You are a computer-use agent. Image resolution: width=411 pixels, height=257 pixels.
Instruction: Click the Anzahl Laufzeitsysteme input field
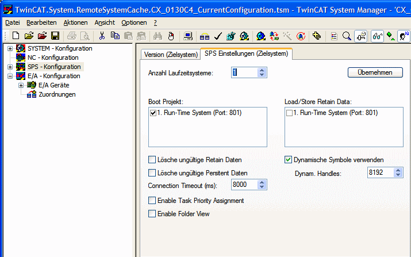point(244,72)
